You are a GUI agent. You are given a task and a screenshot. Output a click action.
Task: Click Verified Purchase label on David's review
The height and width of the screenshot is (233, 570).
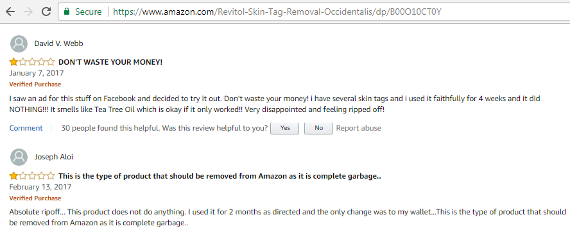click(x=35, y=84)
